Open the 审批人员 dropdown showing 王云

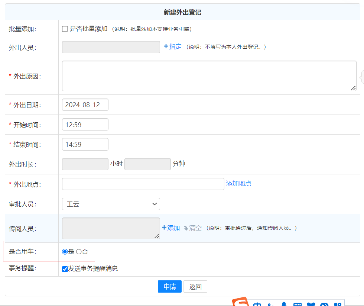(x=111, y=204)
